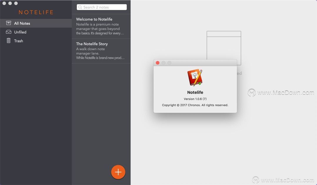This screenshot has width=317, height=185.
Task: Close the About Notelife dialog
Action: (158, 63)
